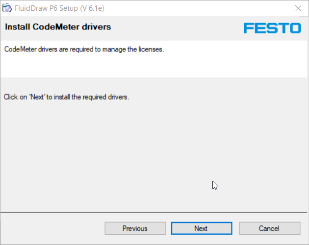Click the word 'Setup' in the title bar

coord(69,8)
